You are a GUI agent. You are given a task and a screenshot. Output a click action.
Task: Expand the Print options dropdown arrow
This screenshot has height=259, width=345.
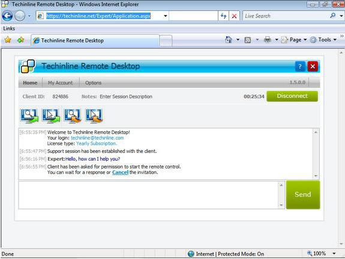pyautogui.click(x=277, y=40)
